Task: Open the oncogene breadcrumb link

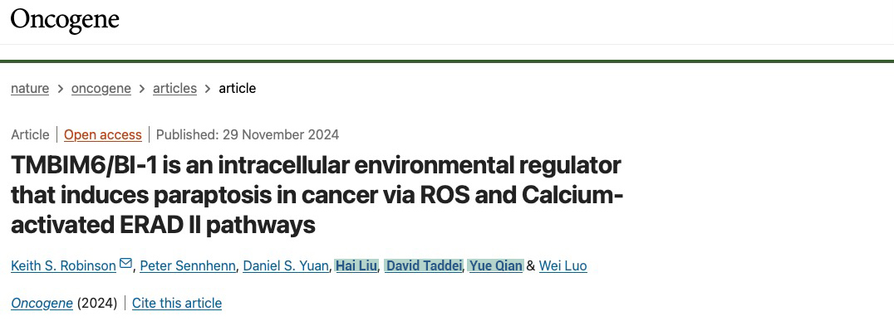Action: pyautogui.click(x=101, y=88)
